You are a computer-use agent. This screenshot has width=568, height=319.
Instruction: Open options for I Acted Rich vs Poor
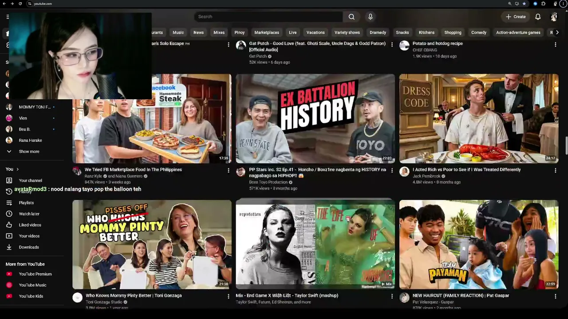[555, 170]
